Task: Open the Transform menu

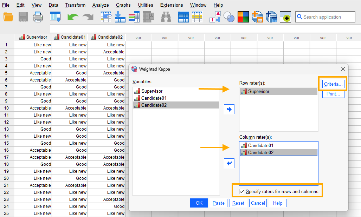Action: 75,5
